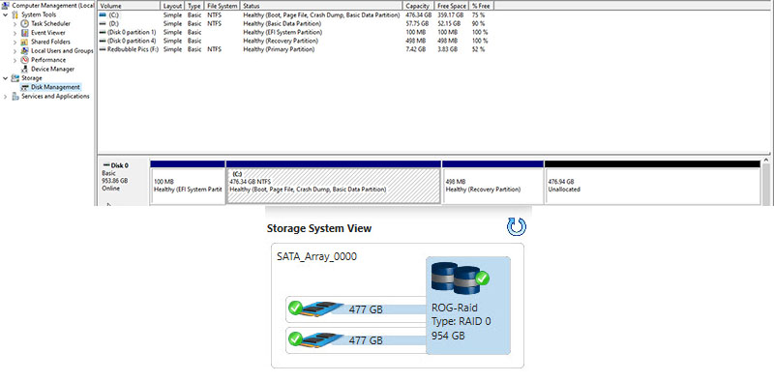The height and width of the screenshot is (382, 774).
Task: Sort by the File System column header
Action: (223, 6)
